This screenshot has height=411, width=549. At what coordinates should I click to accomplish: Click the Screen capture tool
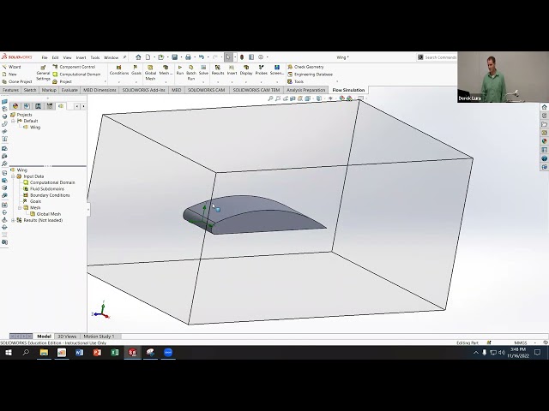[276, 70]
